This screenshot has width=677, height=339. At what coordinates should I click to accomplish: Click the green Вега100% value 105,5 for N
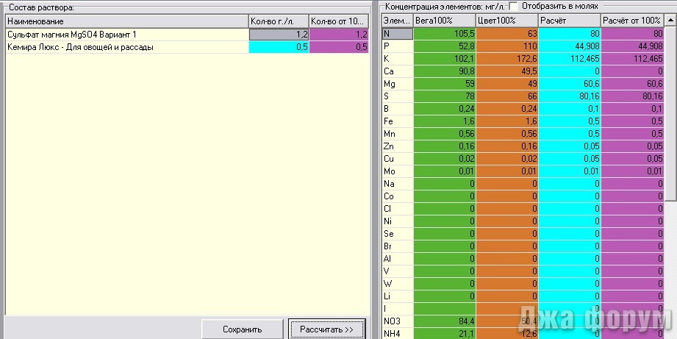click(x=444, y=33)
